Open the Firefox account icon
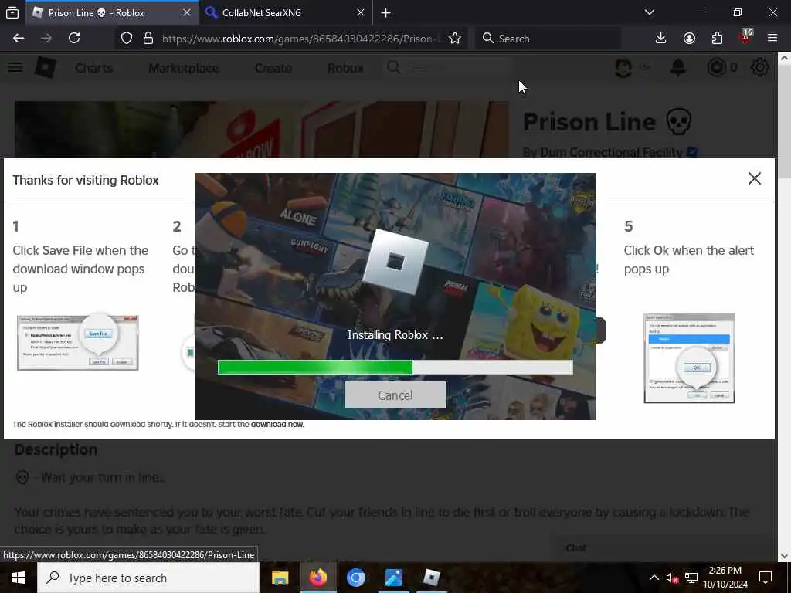Image resolution: width=791 pixels, height=593 pixels. 689,39
